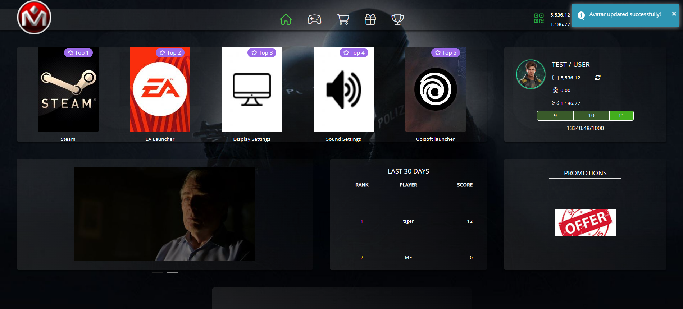Open the Sound Settings tile
The width and height of the screenshot is (683, 309).
point(344,90)
